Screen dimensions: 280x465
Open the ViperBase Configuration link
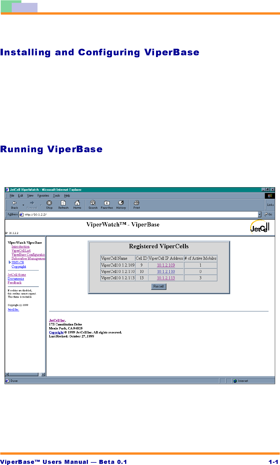click(x=28, y=255)
